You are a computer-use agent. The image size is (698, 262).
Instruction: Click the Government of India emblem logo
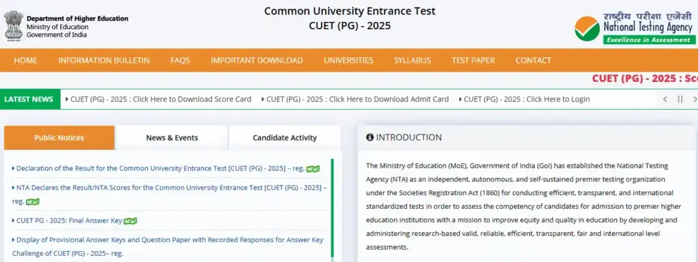(x=13, y=27)
